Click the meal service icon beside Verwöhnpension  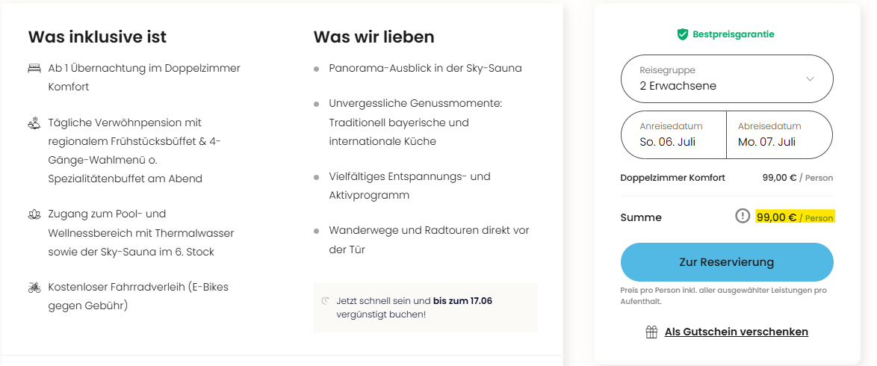[34, 122]
